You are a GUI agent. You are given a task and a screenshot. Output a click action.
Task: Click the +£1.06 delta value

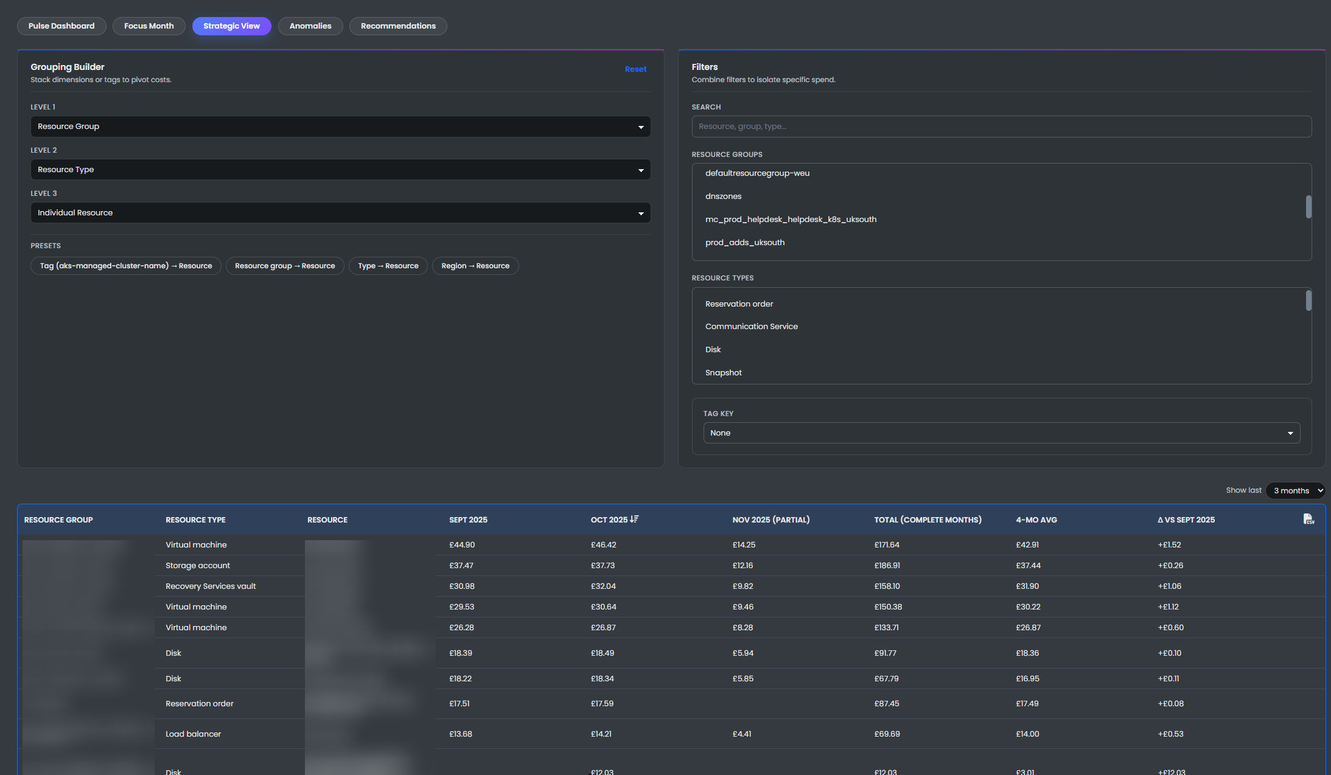[x=1169, y=586]
